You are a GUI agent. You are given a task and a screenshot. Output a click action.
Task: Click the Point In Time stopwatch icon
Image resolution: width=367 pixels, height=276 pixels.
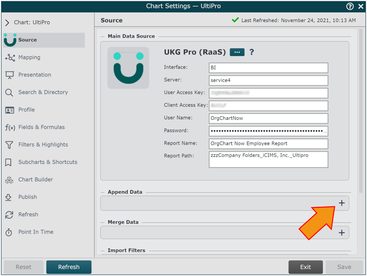click(9, 232)
